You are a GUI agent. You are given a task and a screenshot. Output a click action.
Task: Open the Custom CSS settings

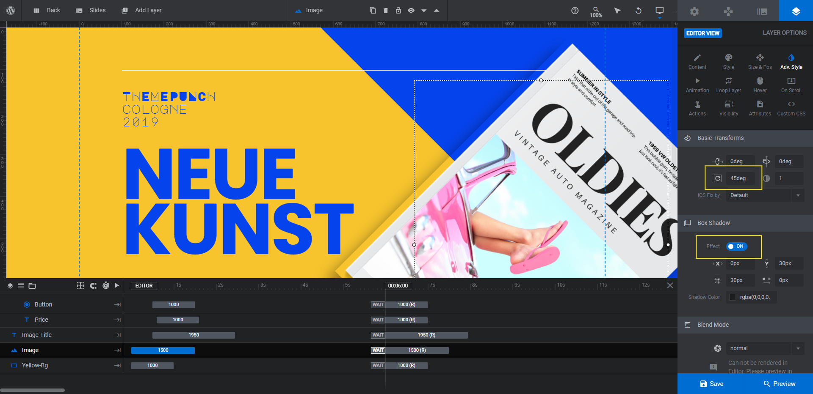791,108
